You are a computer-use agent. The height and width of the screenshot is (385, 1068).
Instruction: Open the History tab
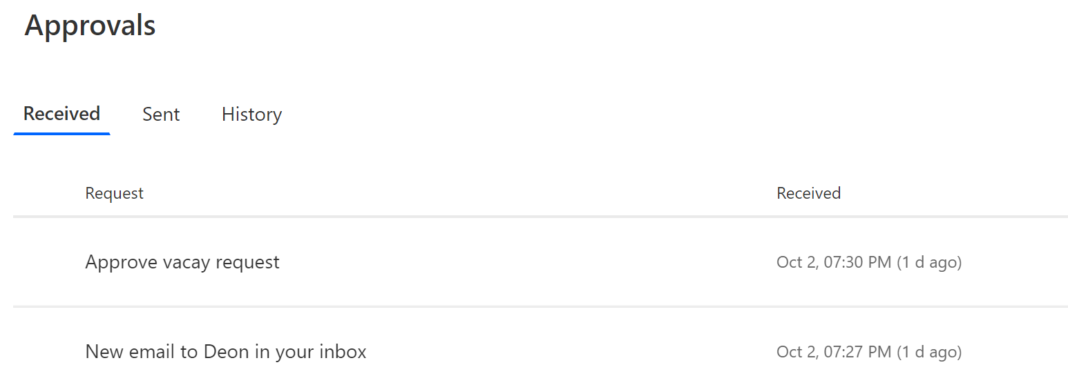point(251,114)
